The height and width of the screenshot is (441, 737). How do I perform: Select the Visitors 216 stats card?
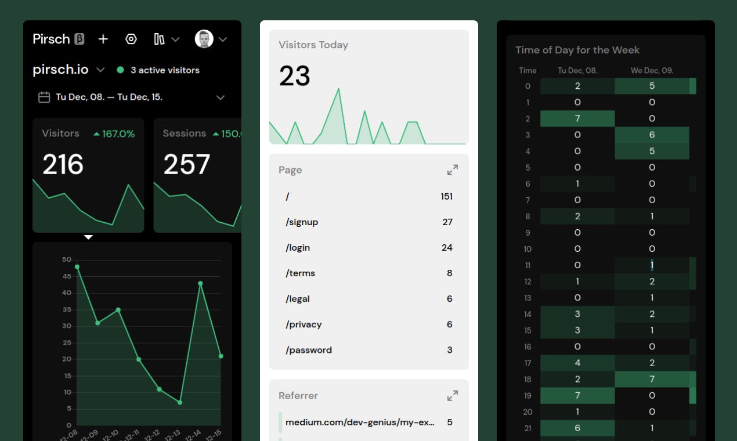(88, 175)
